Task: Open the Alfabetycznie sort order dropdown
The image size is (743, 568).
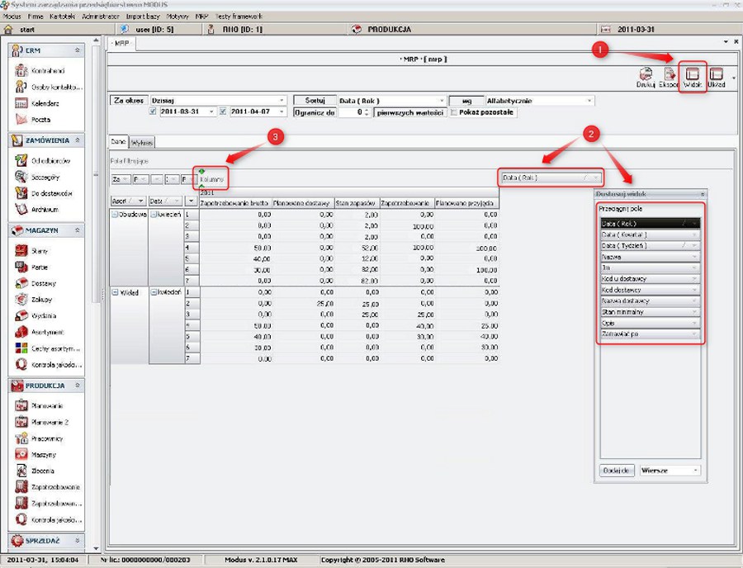Action: (x=540, y=101)
